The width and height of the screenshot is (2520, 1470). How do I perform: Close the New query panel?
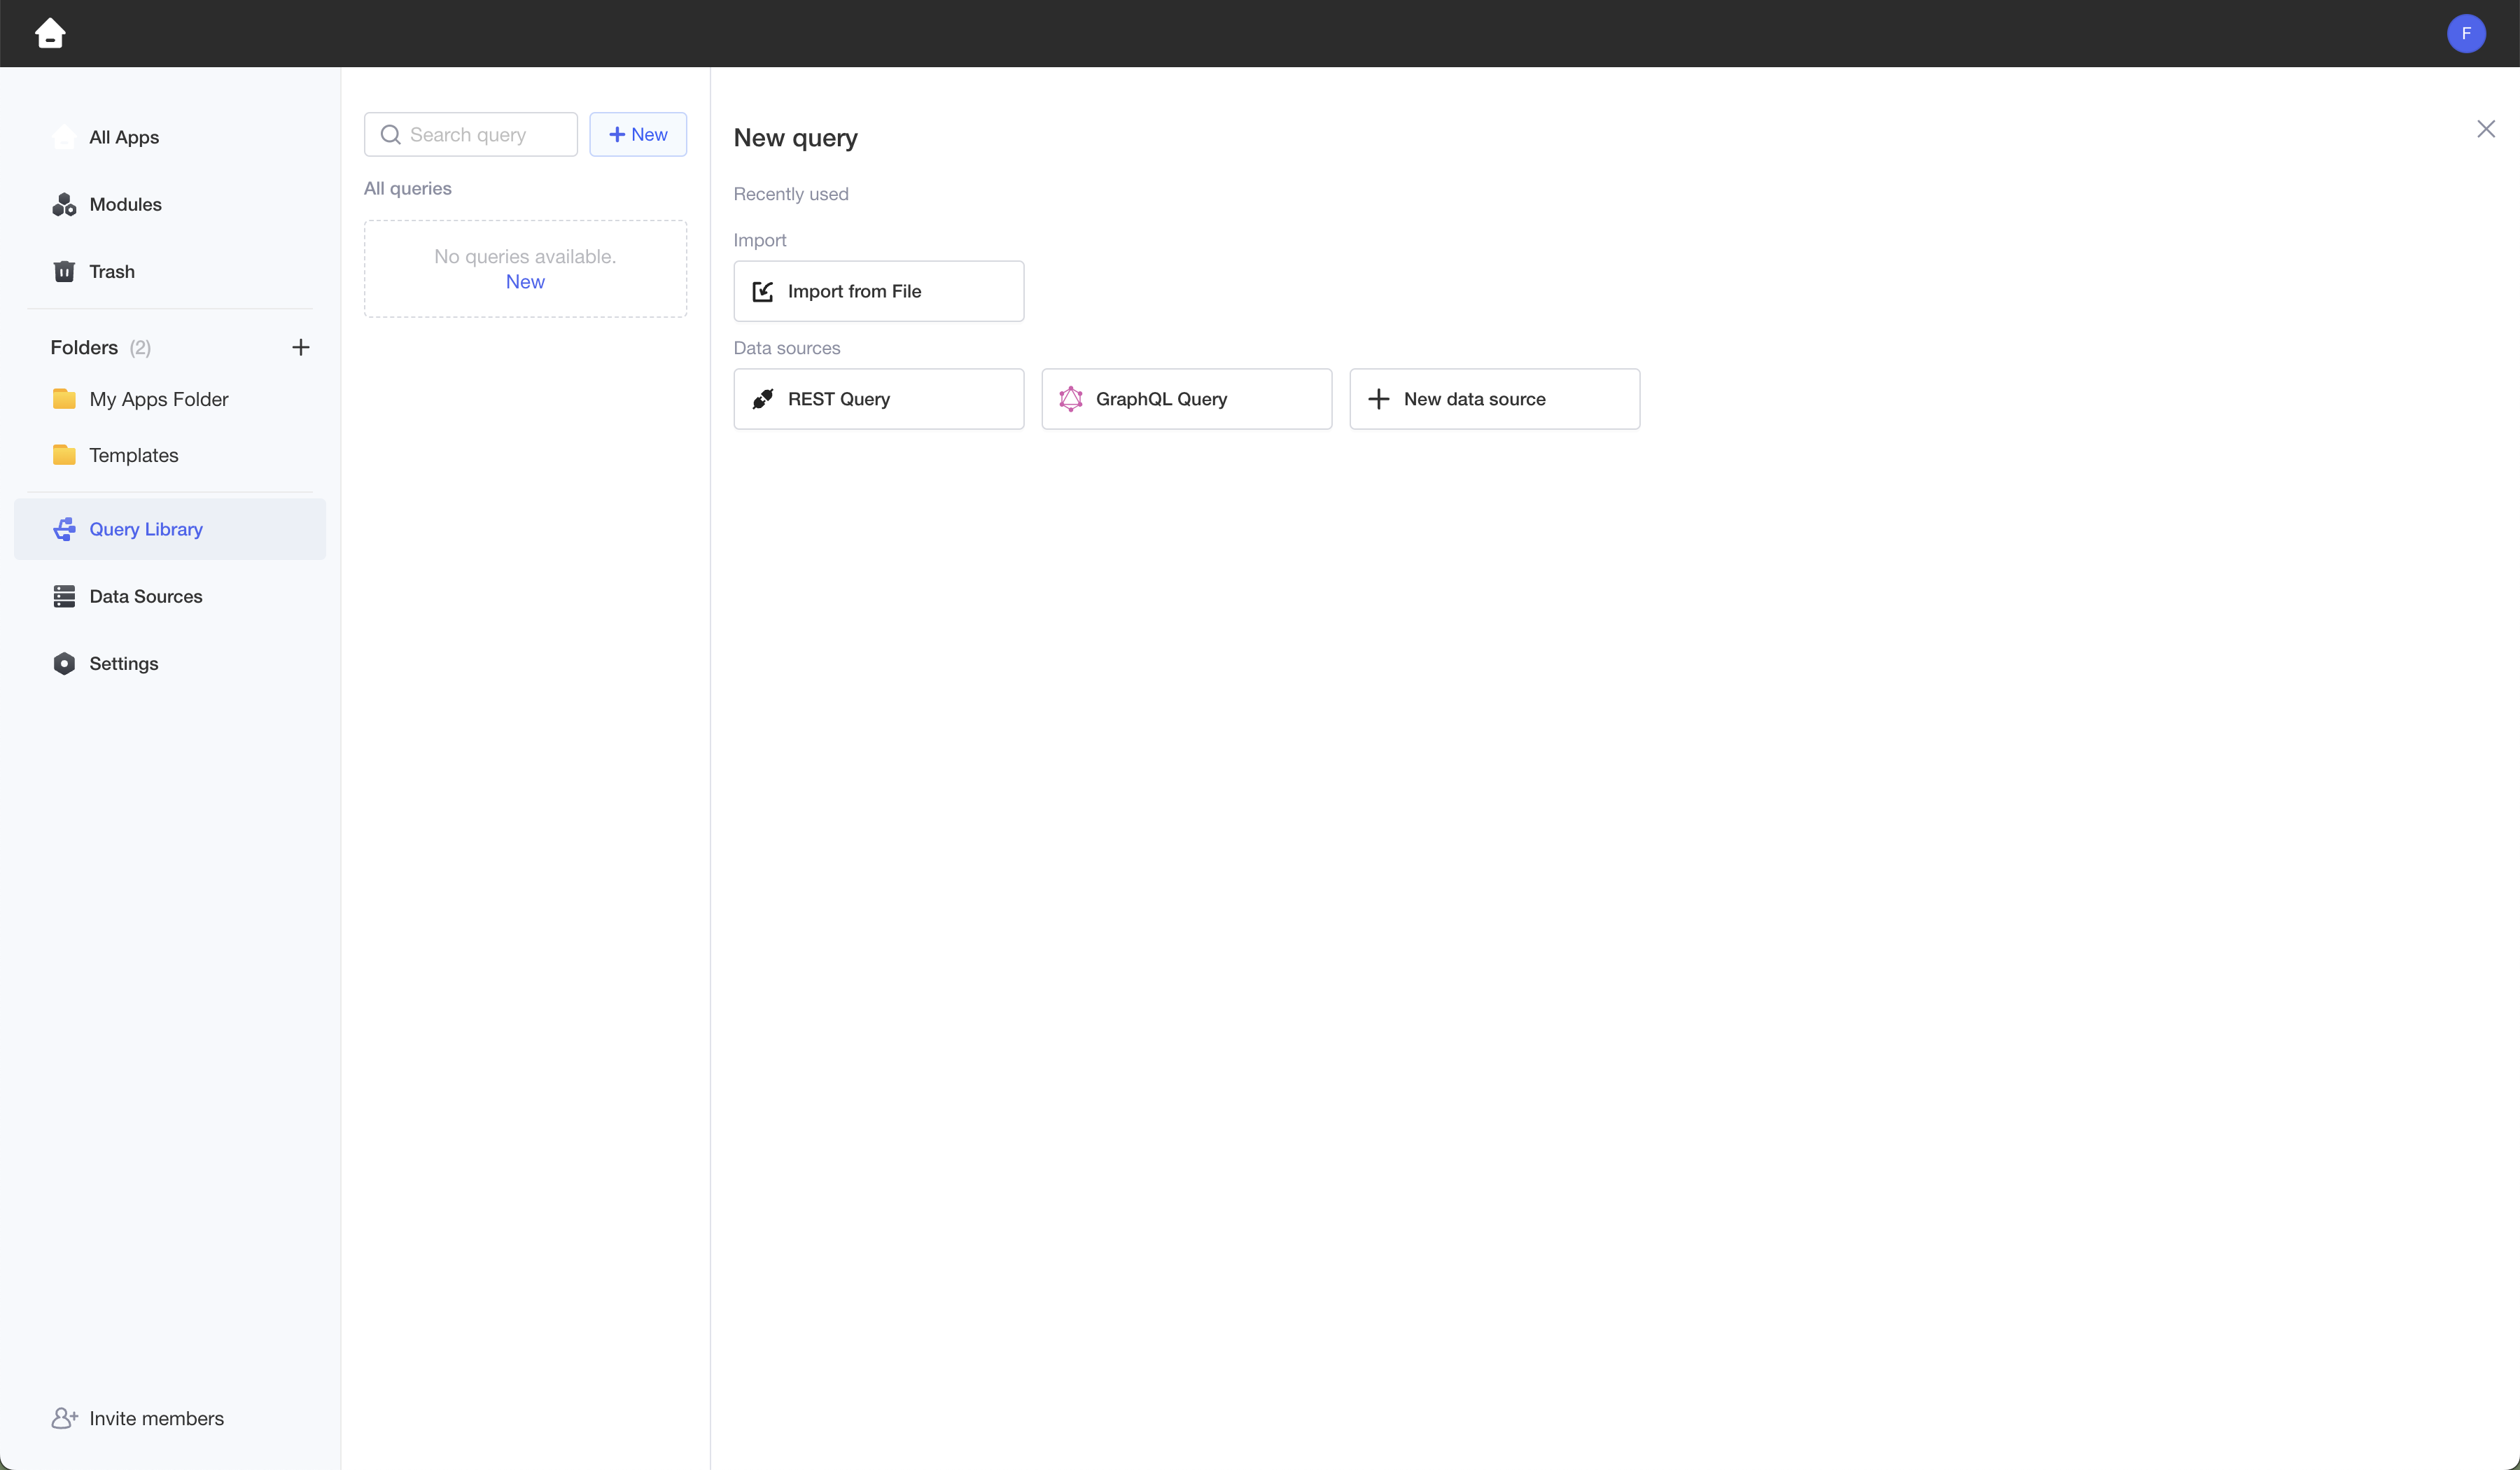pyautogui.click(x=2485, y=129)
